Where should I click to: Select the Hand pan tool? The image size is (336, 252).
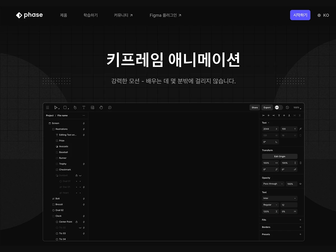pos(101,108)
